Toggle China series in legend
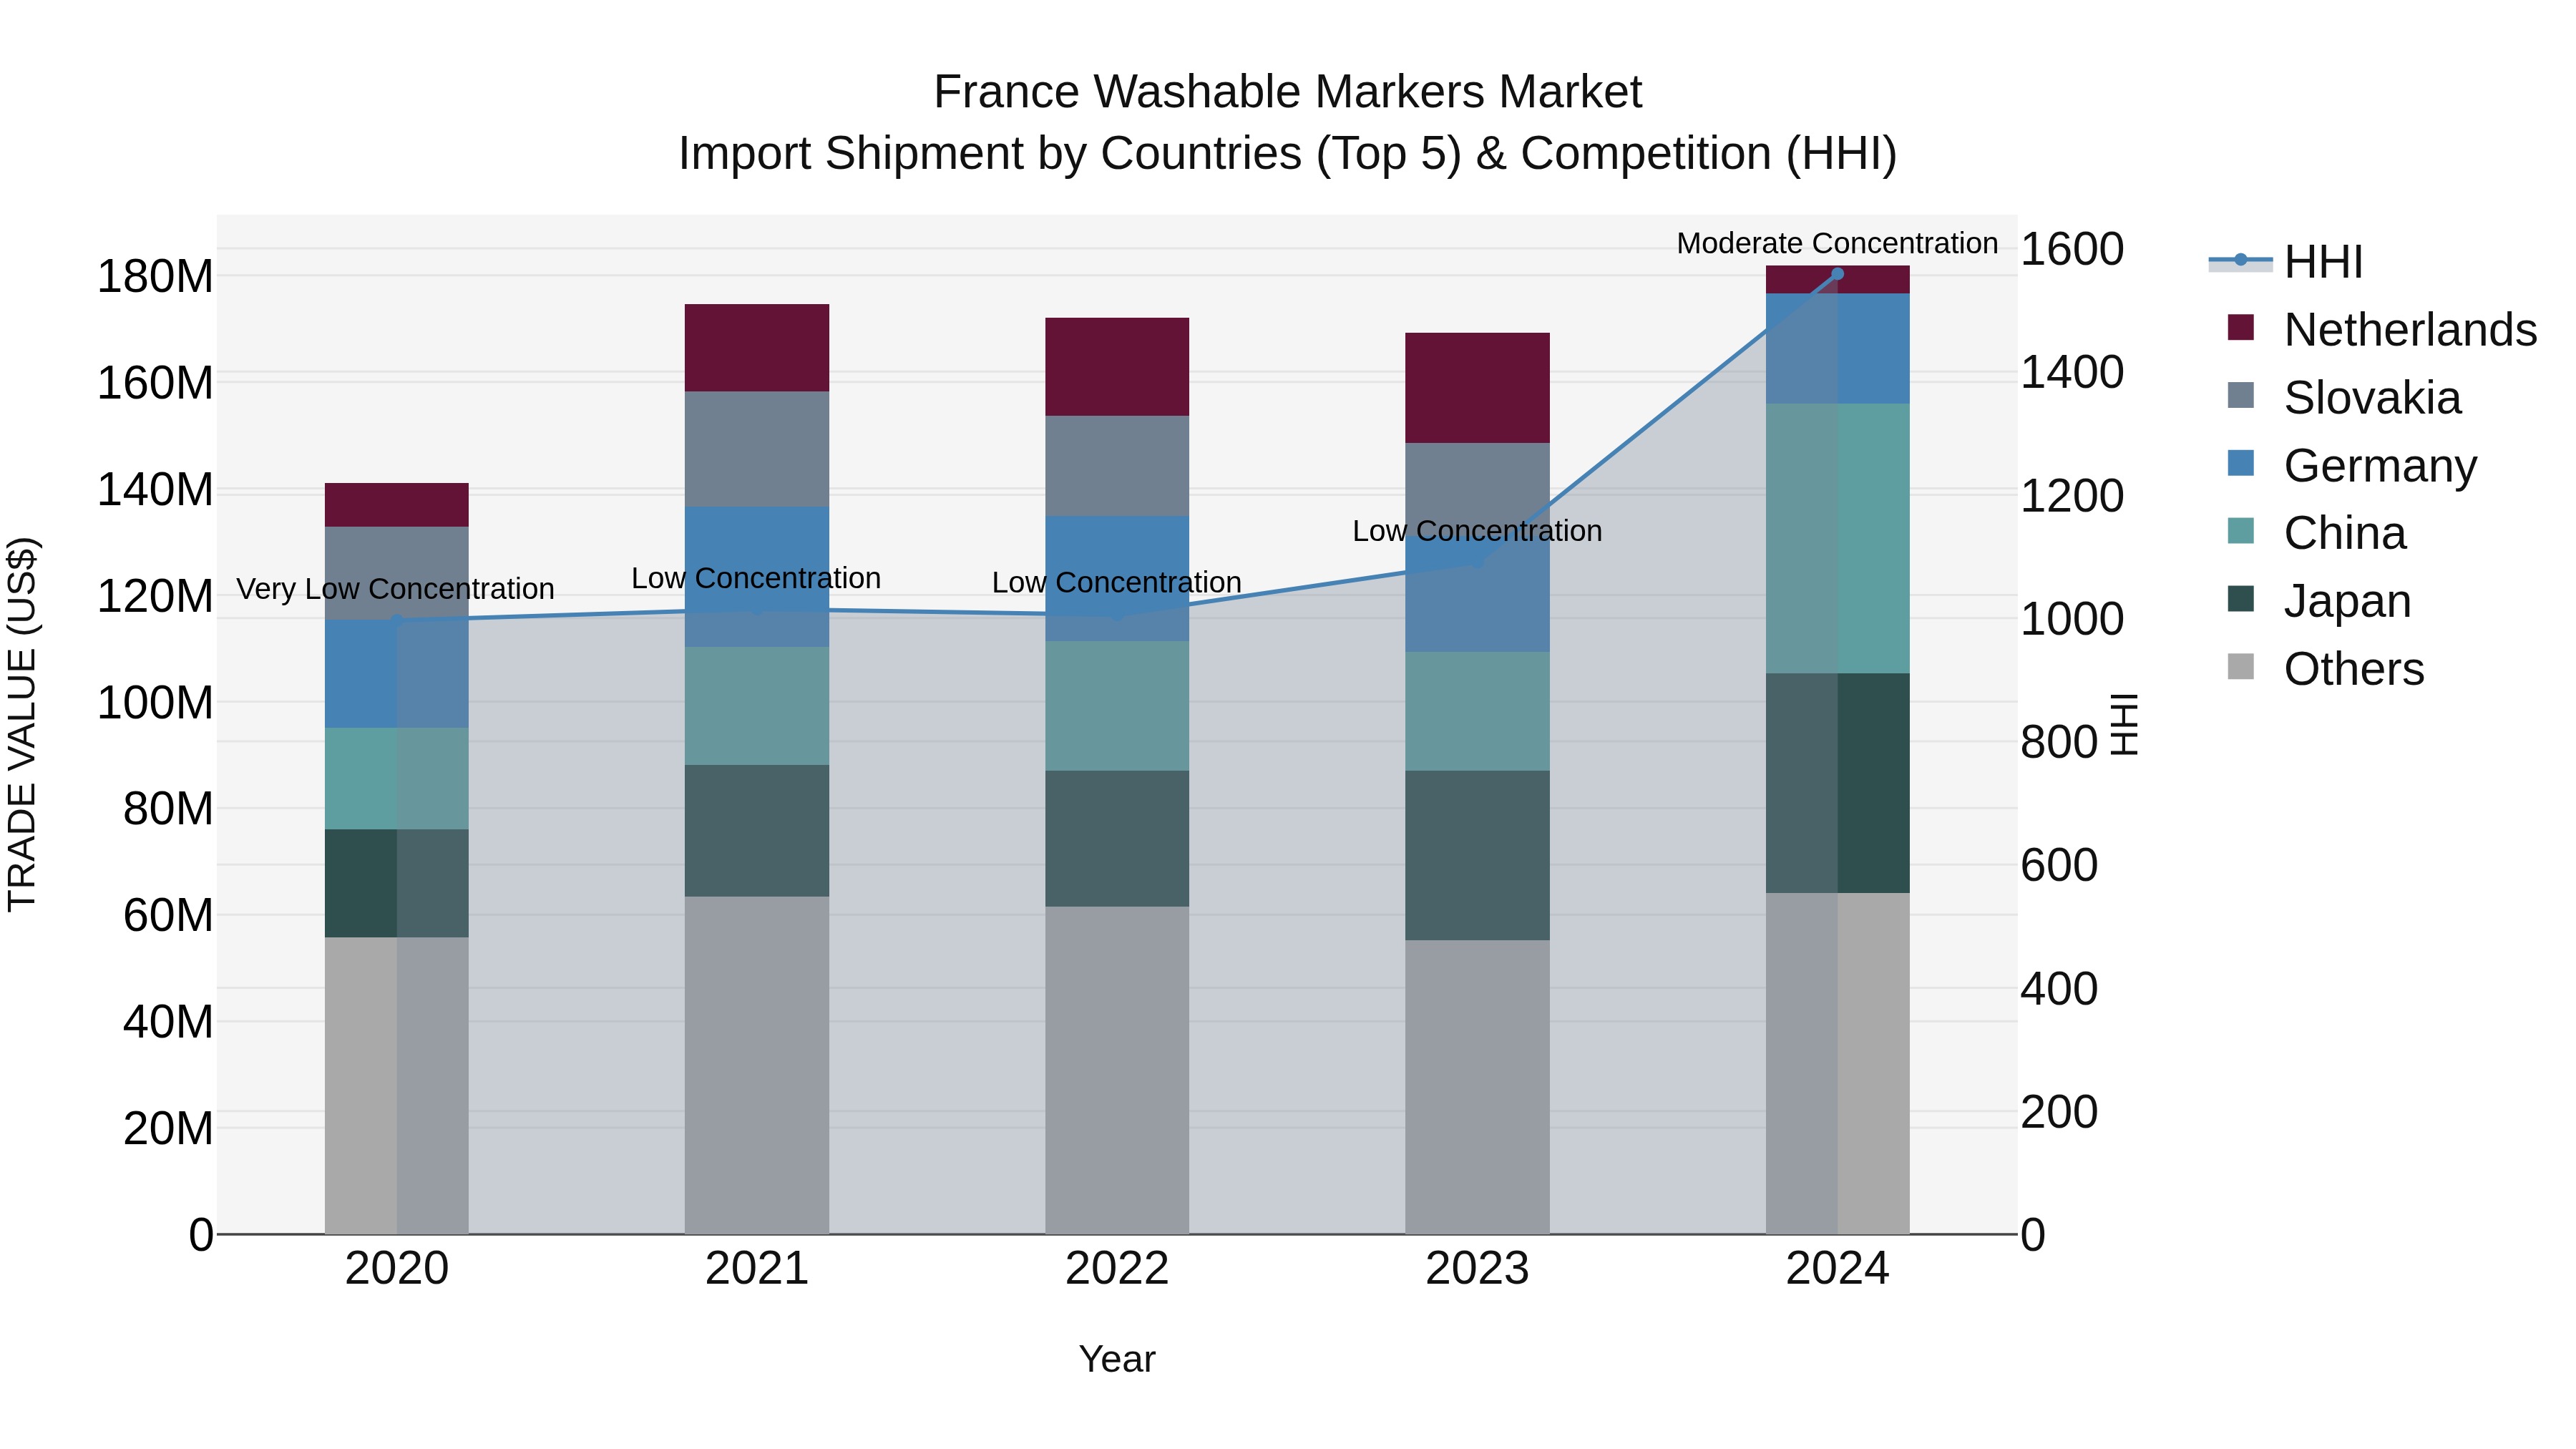Image resolution: width=2576 pixels, height=1449 pixels. [x=2317, y=532]
